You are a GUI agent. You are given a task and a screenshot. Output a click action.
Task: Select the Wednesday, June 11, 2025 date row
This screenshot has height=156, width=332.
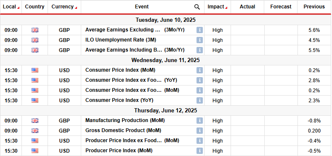[165, 60]
